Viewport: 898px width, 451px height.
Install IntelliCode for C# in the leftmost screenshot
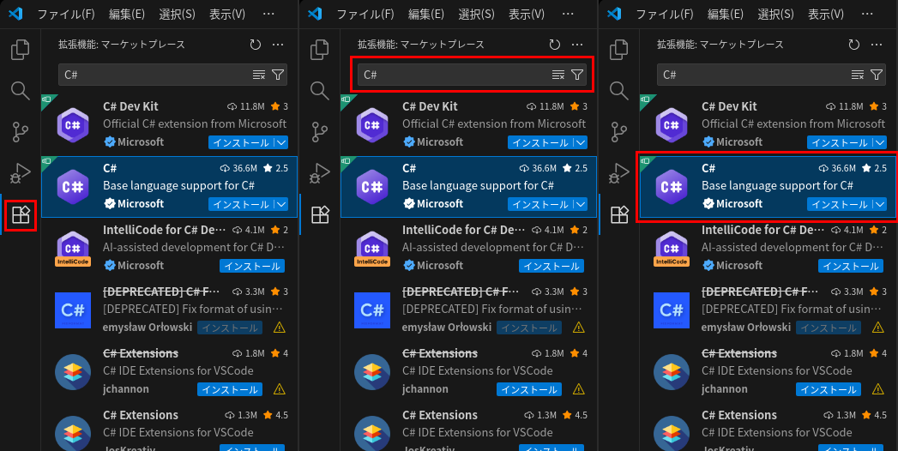253,266
